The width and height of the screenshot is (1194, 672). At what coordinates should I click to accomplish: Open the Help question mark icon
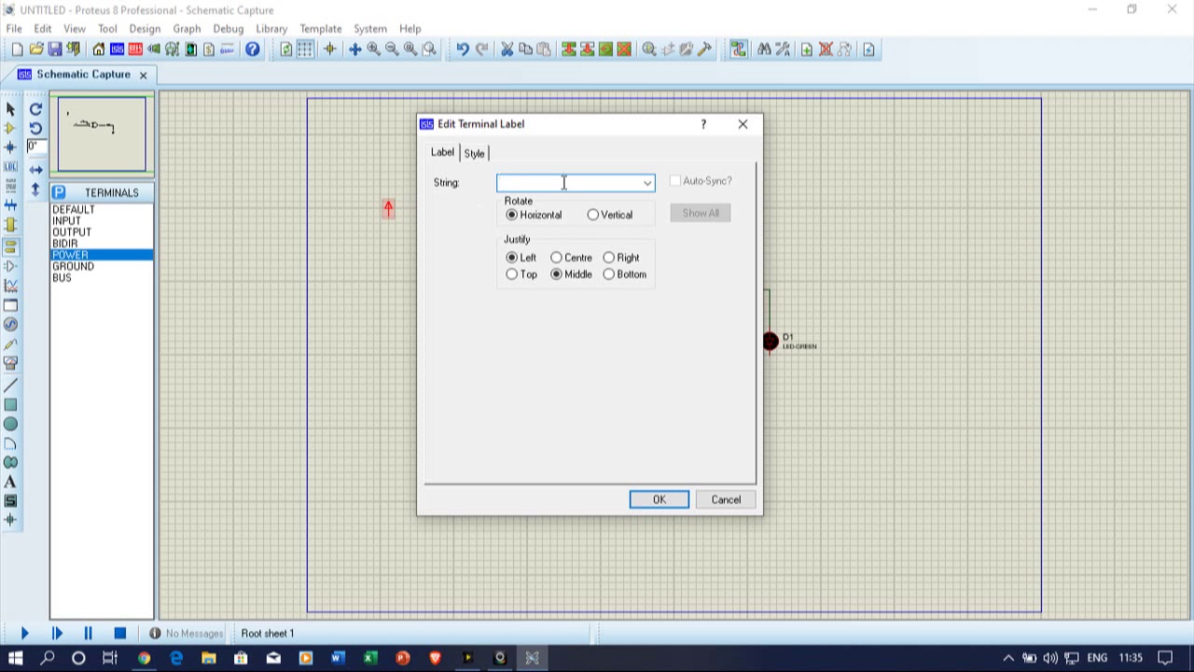pos(253,49)
